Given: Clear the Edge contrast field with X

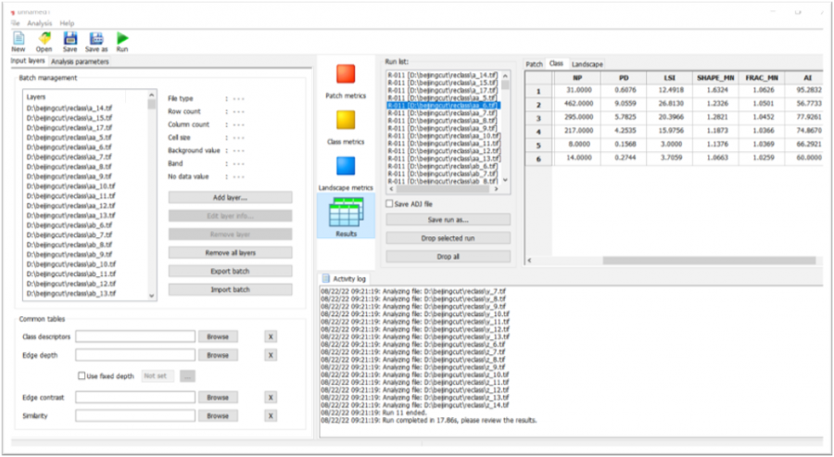Looking at the screenshot, I should (x=271, y=397).
